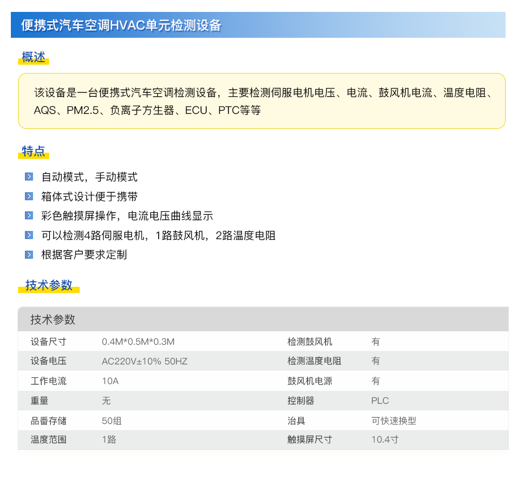
Task: Click the 品番存储 value 50组
Action: pyautogui.click(x=112, y=421)
